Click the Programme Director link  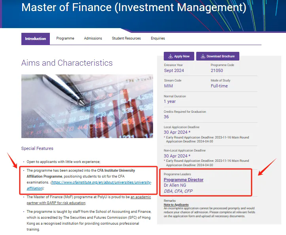click(184, 180)
